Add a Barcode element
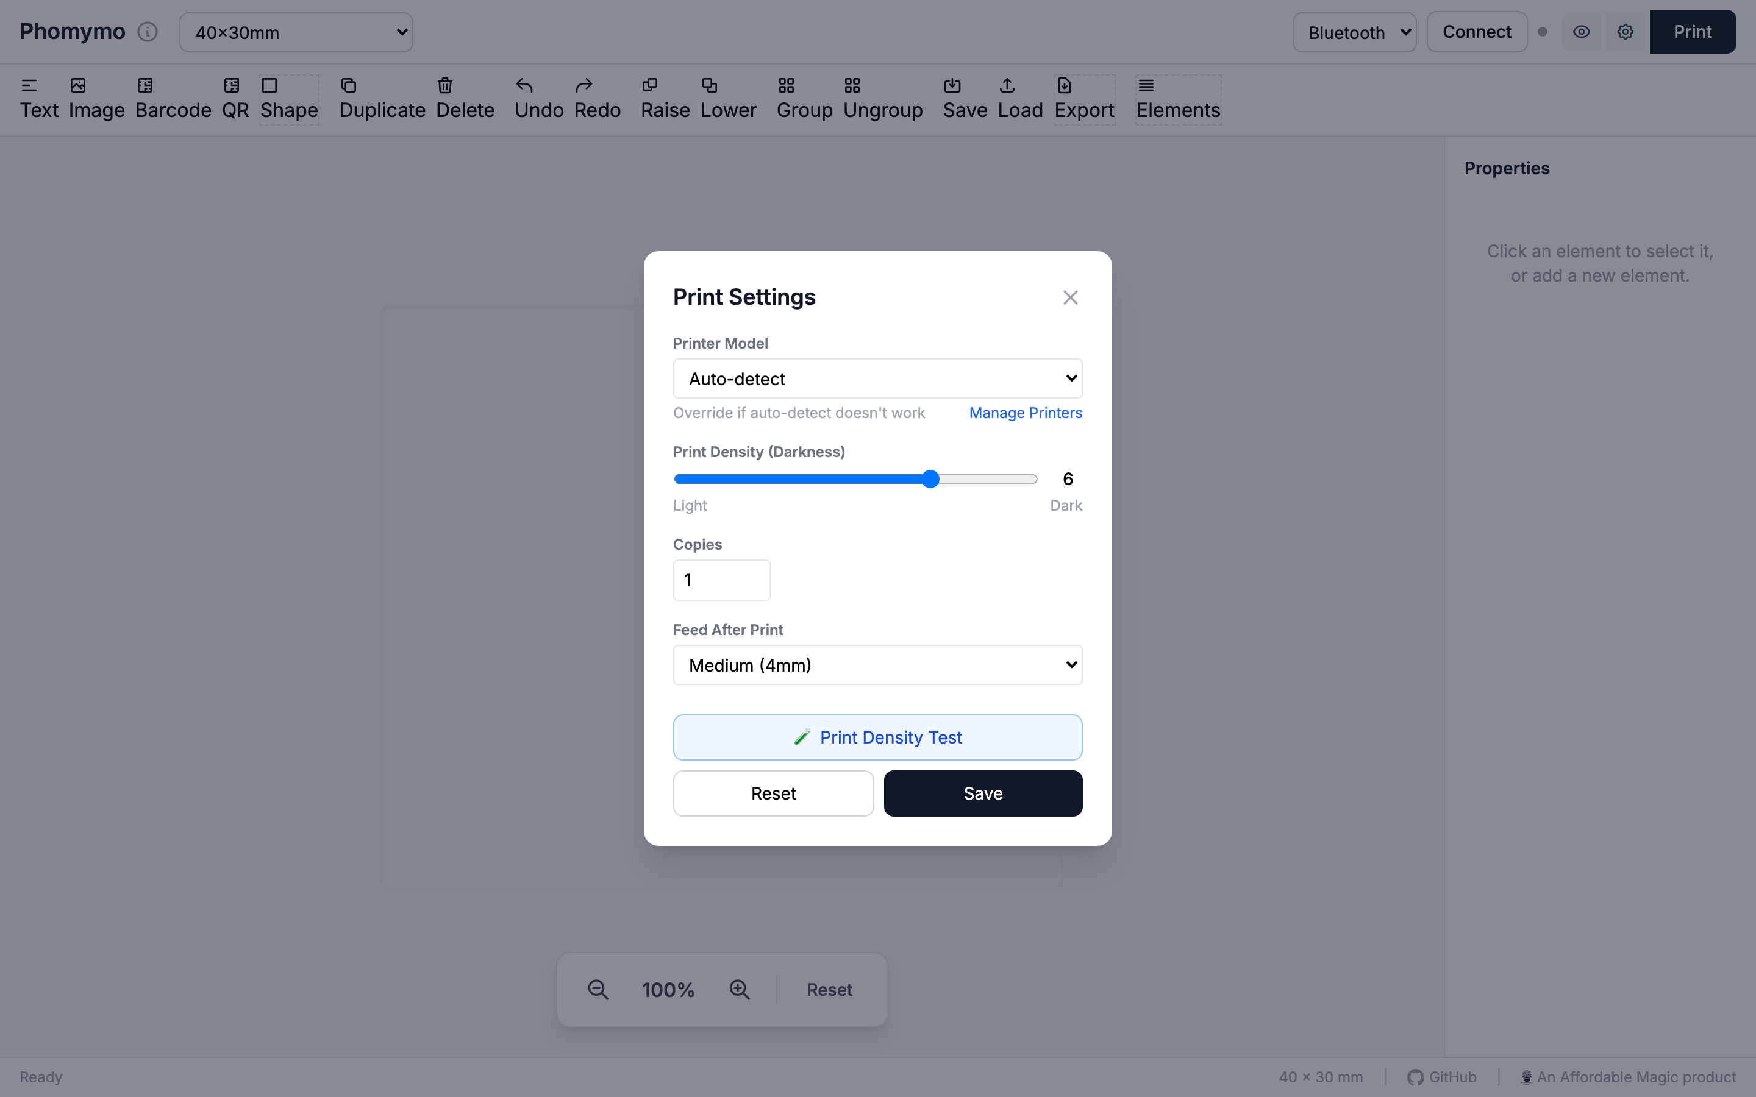This screenshot has width=1756, height=1097. tap(172, 99)
